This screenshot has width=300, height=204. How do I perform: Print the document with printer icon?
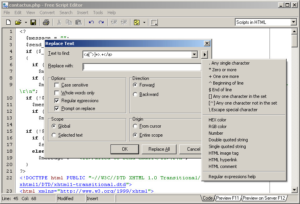pos(46,22)
